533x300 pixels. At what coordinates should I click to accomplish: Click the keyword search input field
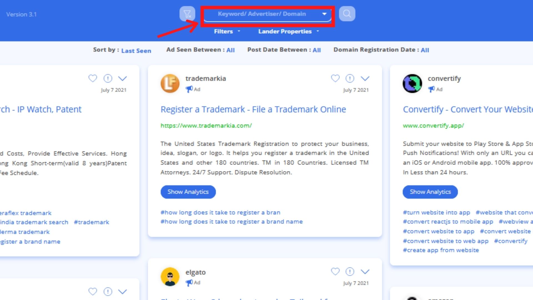pyautogui.click(x=266, y=14)
